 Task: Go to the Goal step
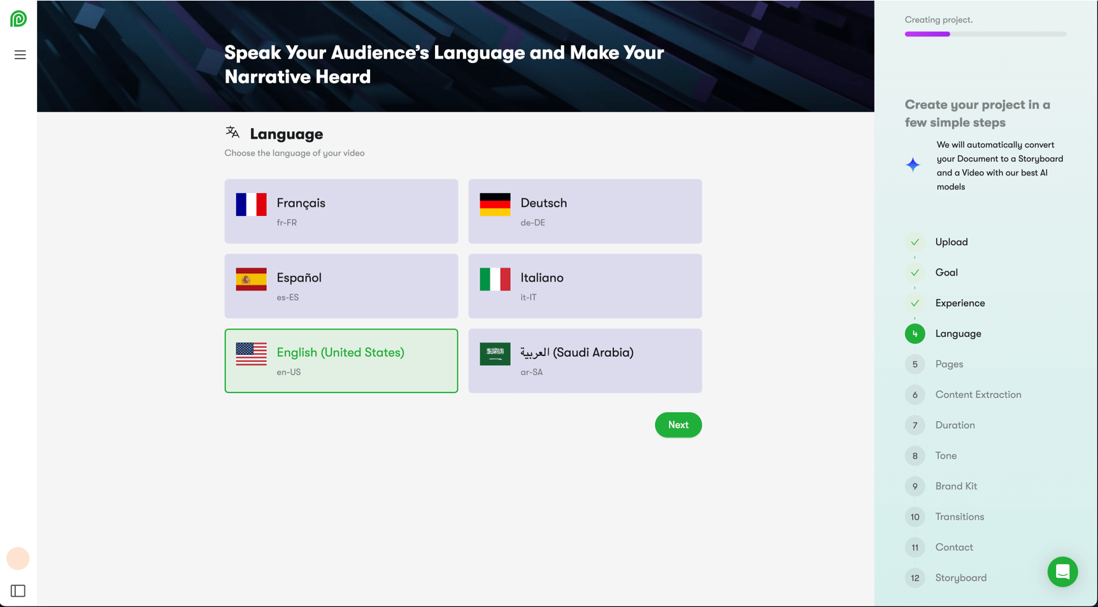tap(946, 273)
